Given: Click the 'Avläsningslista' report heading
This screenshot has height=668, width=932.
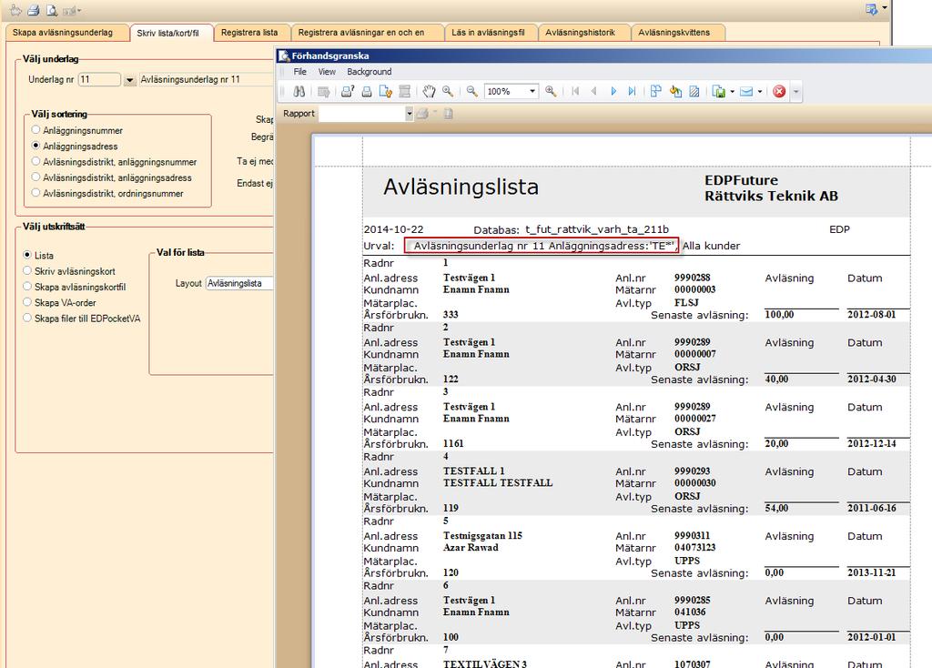Looking at the screenshot, I should [461, 187].
